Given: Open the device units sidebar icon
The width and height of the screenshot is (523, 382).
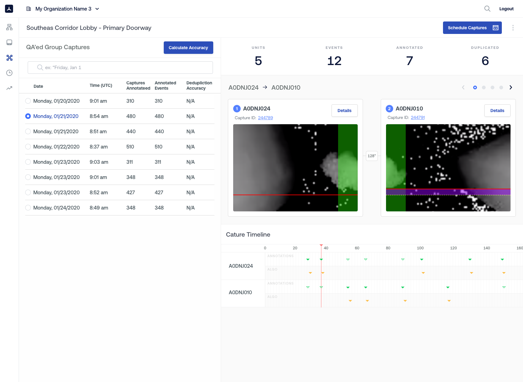Looking at the screenshot, I should click(x=9, y=42).
